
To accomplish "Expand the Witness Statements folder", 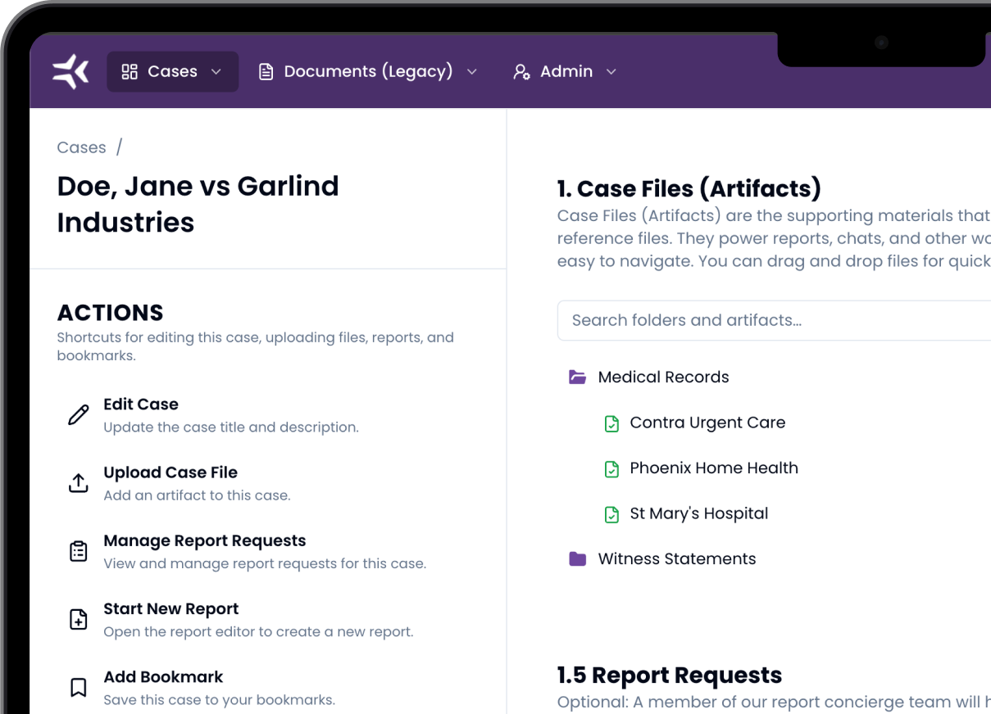I will coord(578,559).
